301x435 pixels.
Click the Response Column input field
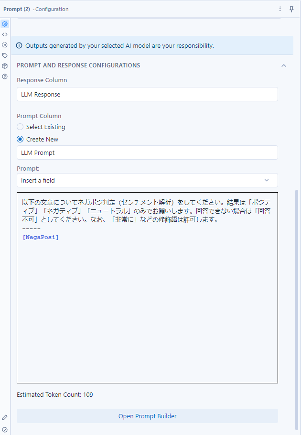147,94
